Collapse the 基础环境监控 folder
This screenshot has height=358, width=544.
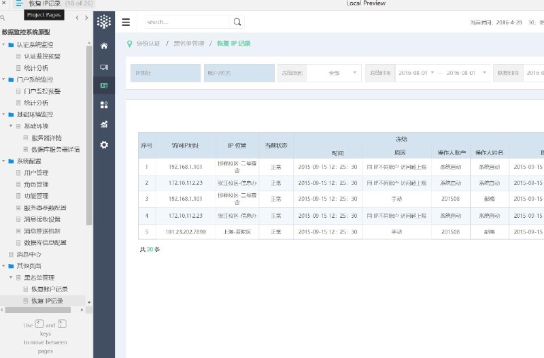(x=3, y=114)
